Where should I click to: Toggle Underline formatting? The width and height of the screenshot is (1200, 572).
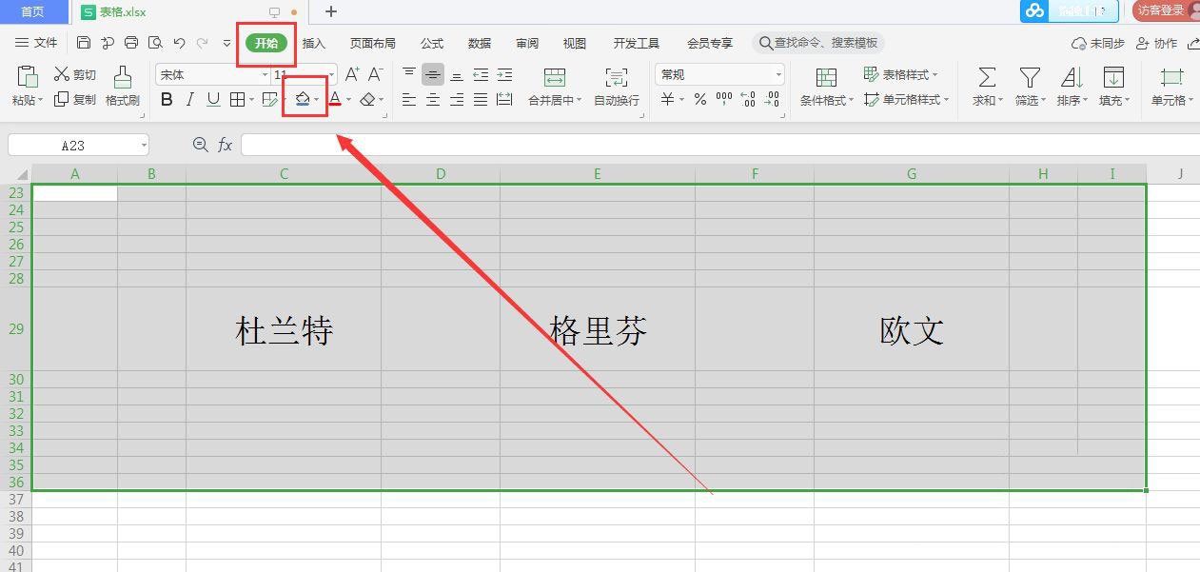pos(213,99)
